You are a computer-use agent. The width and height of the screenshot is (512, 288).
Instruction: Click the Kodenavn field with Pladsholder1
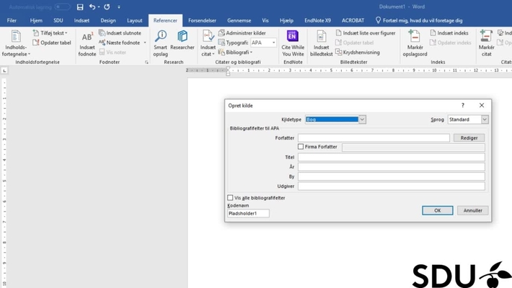coord(248,213)
